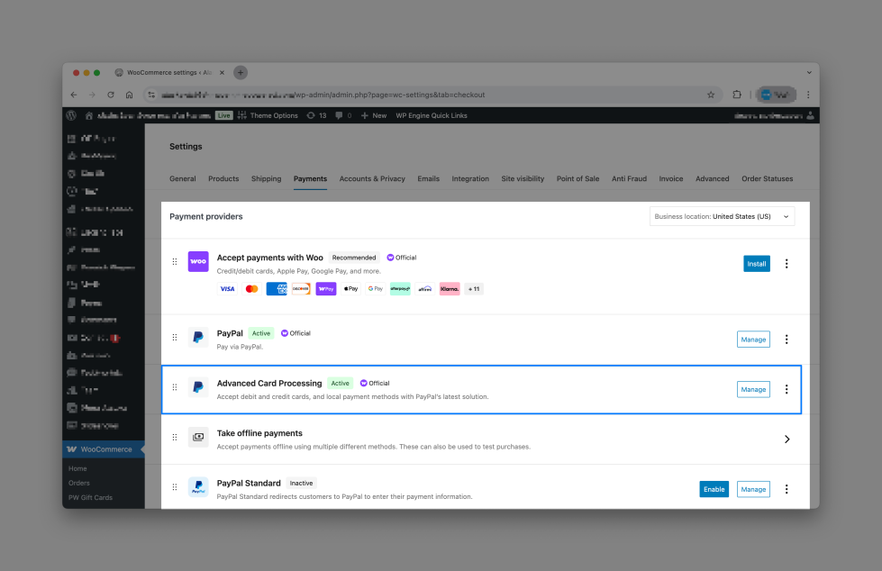This screenshot has height=571, width=882.
Task: Bookmark page with the star icon
Action: (x=711, y=95)
